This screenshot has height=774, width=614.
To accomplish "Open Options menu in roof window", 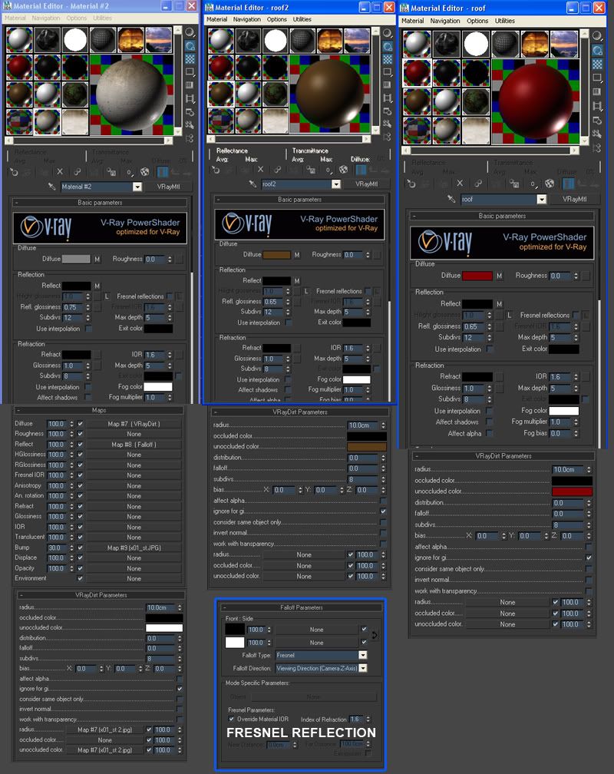I will [477, 21].
